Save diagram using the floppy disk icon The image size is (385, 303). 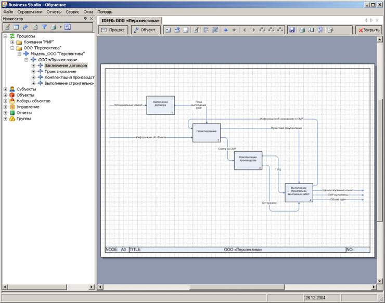pos(292,30)
